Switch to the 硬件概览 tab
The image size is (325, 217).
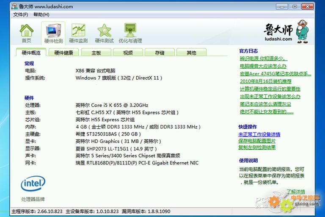click(31, 53)
